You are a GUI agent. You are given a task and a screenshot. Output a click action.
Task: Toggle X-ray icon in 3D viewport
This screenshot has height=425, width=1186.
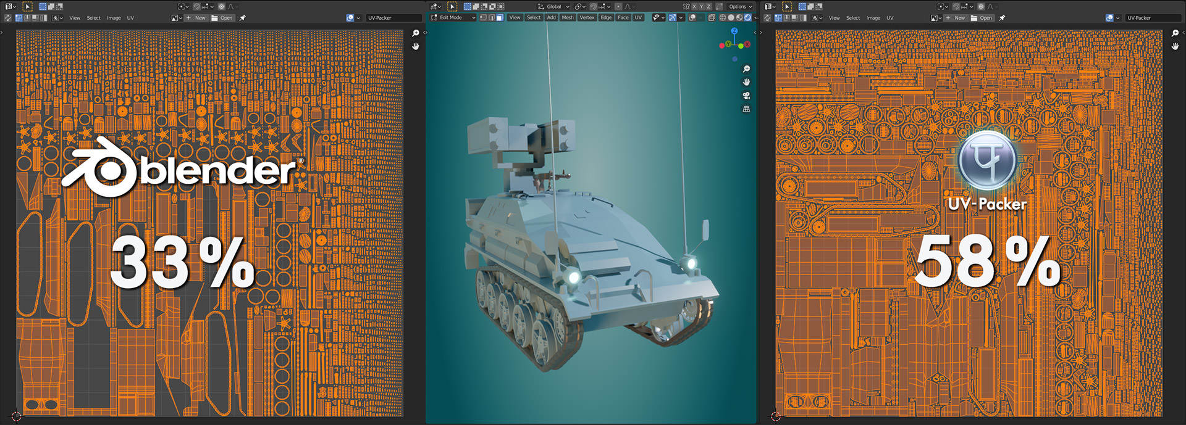(712, 17)
